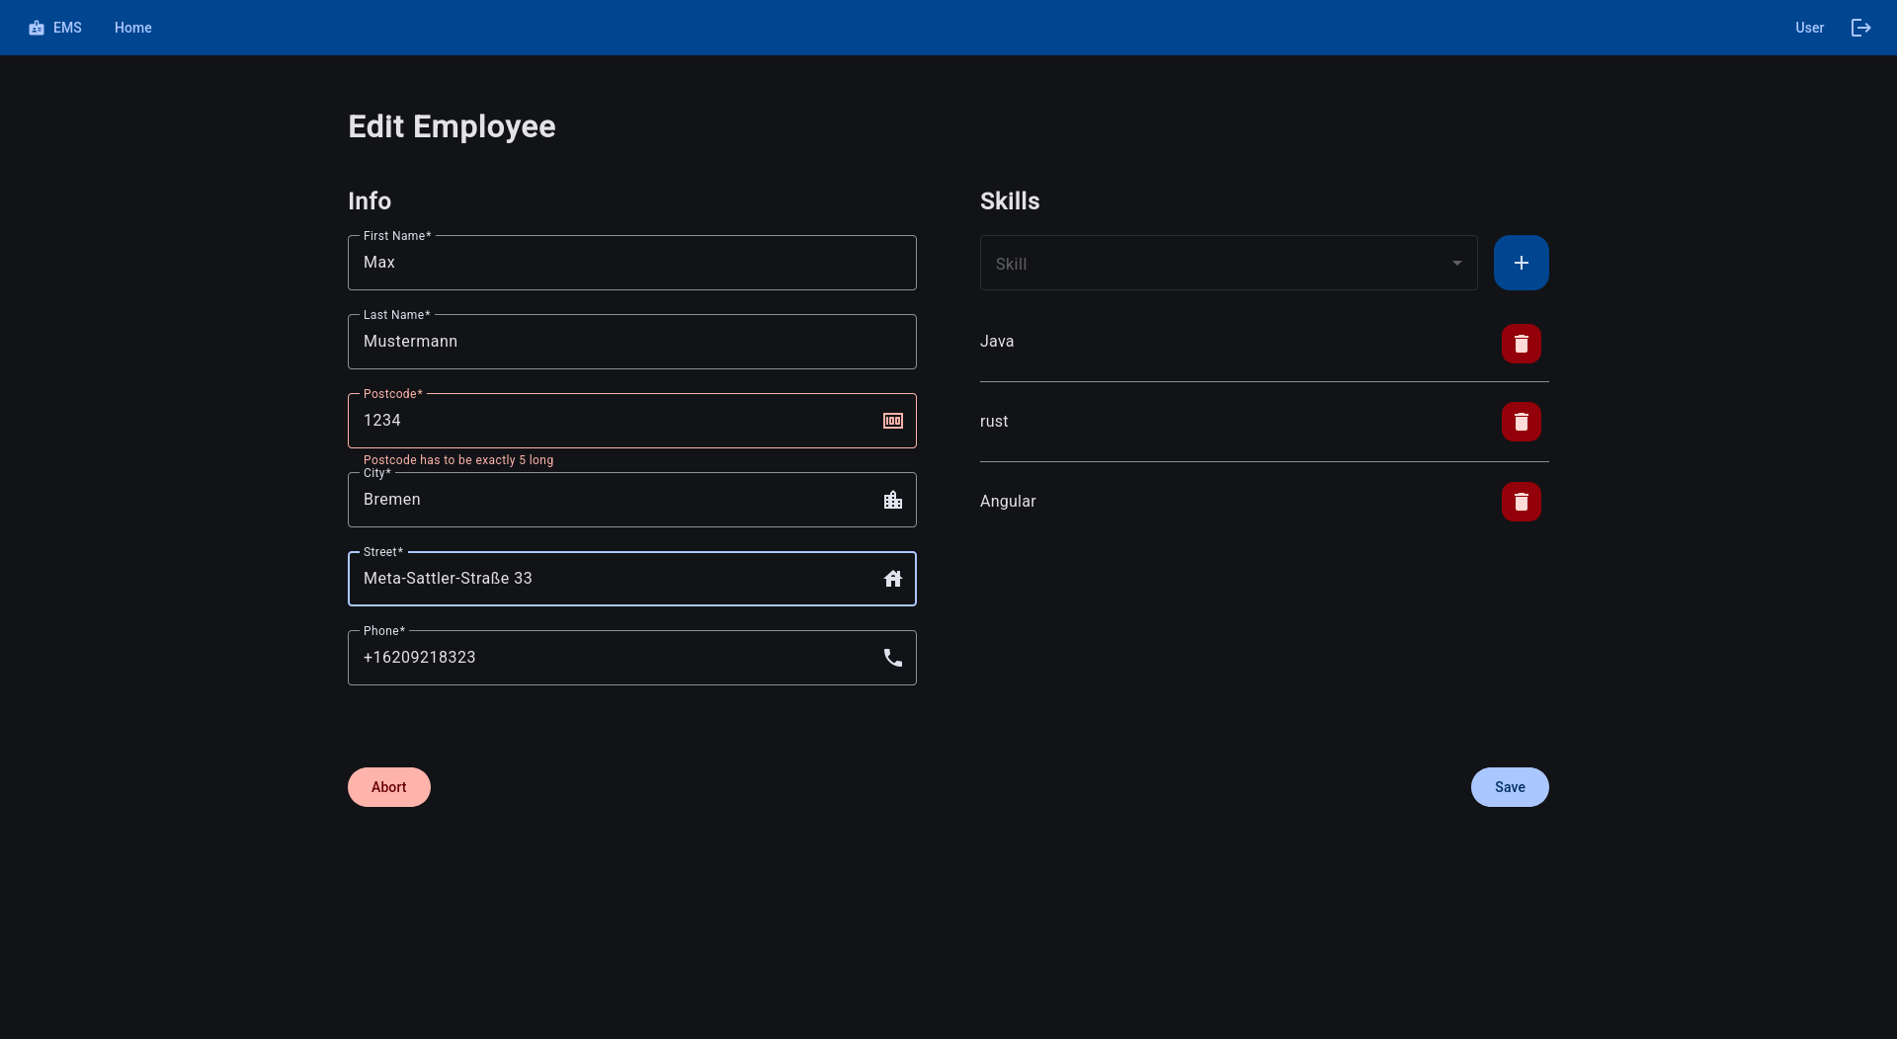Click the Skills section heading
Viewport: 1897px width, 1039px height.
click(1010, 201)
